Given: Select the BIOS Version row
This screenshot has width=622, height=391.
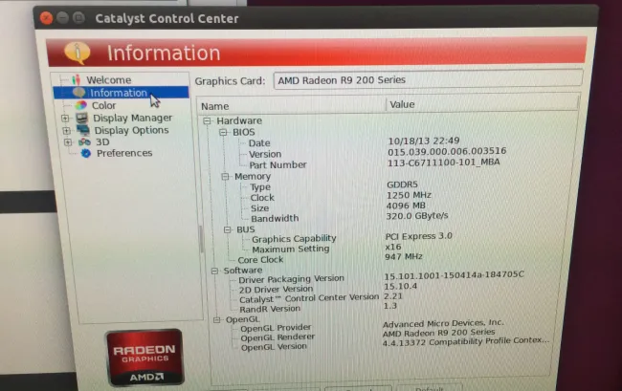Looking at the screenshot, I should [x=265, y=154].
